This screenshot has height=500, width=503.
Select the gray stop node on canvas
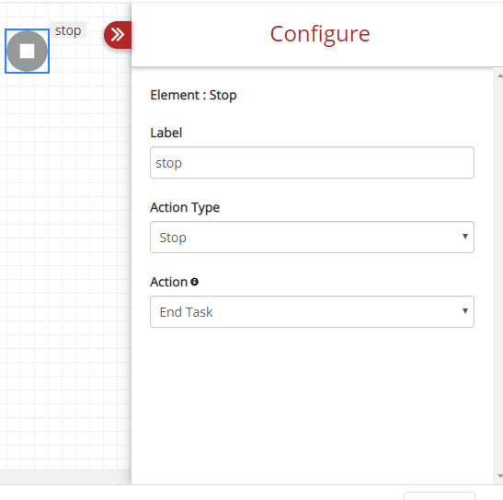27,51
